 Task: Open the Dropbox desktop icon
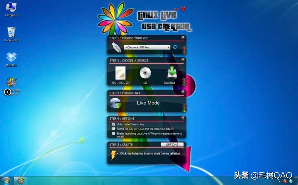coord(11,60)
